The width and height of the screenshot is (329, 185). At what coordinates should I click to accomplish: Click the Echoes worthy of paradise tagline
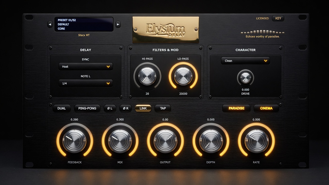tap(262, 37)
